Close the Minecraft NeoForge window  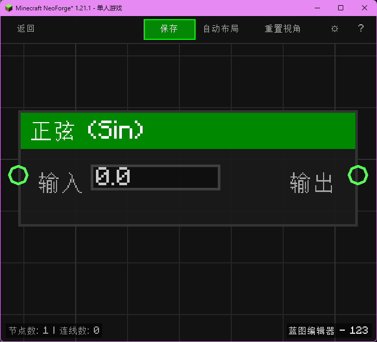click(x=365, y=8)
